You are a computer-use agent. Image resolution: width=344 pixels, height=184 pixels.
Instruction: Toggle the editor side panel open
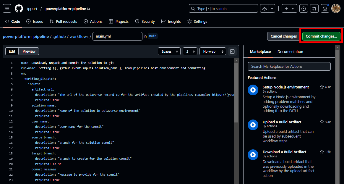(x=232, y=51)
